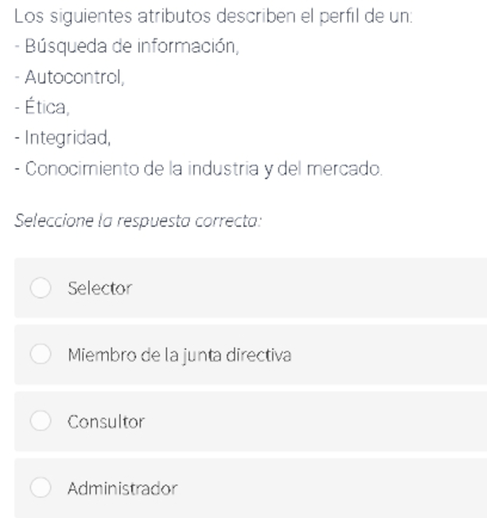Click the Integridad attribute line

coord(62,138)
